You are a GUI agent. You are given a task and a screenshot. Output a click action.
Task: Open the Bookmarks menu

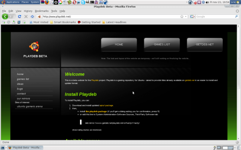click(x=42, y=11)
